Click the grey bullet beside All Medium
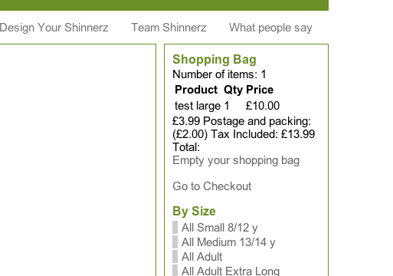393x276 pixels. (x=175, y=242)
